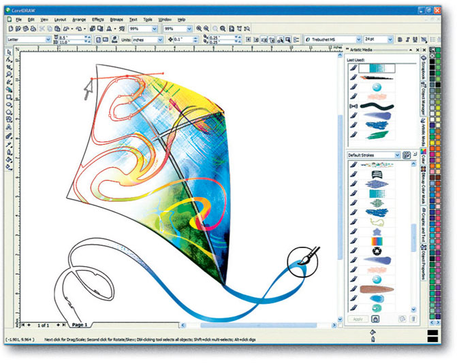The image size is (457, 363).
Task: Open the Trebuchet MS font dropdown
Action: pos(359,39)
